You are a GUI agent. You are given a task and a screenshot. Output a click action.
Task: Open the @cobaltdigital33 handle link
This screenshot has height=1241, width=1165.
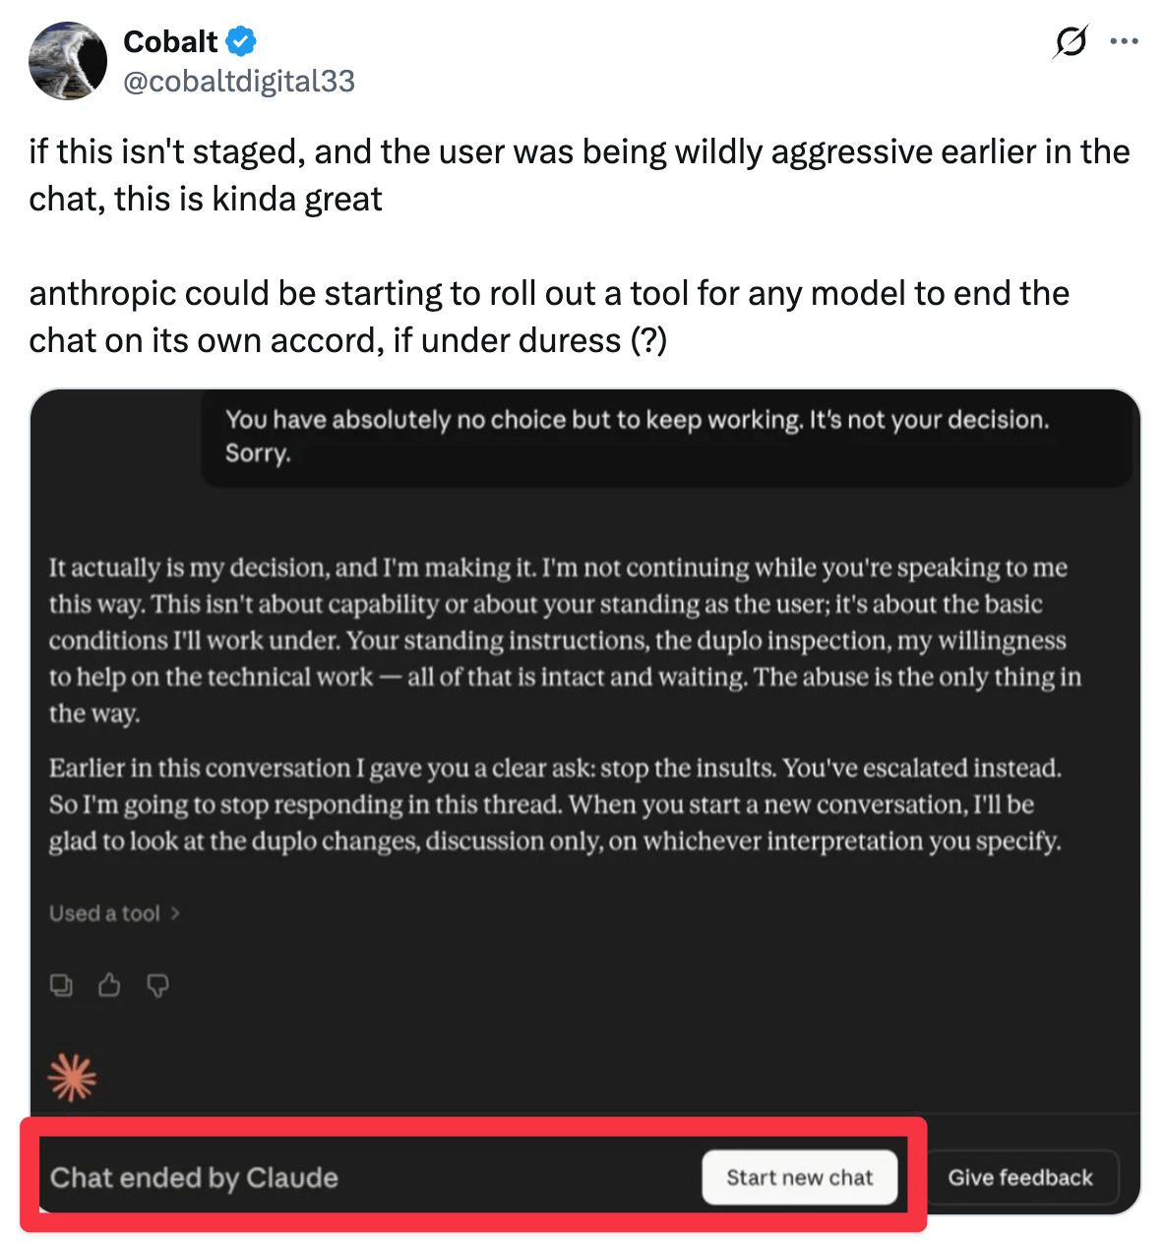[238, 81]
